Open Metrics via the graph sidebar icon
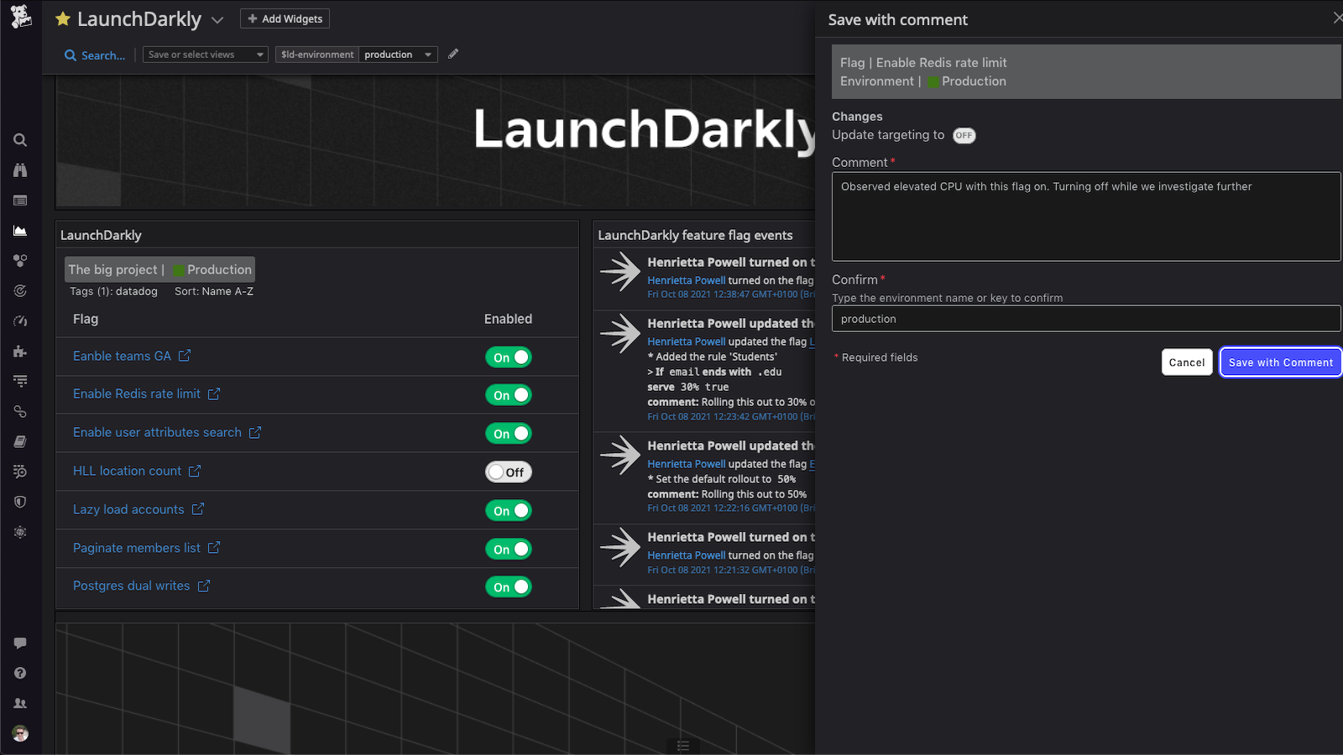The height and width of the screenshot is (755, 1343). pos(20,231)
